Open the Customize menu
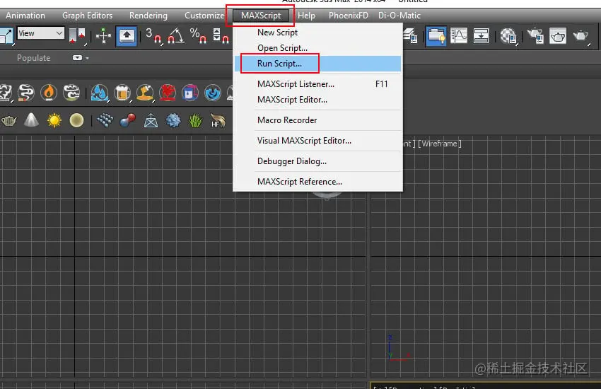 pyautogui.click(x=204, y=16)
